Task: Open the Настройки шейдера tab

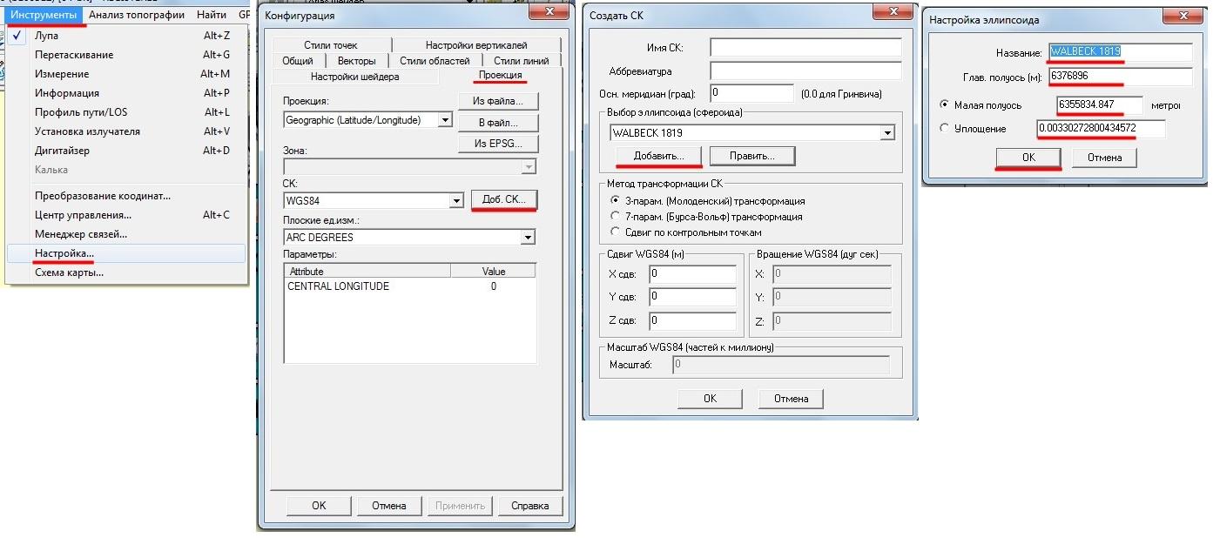Action: point(354,77)
